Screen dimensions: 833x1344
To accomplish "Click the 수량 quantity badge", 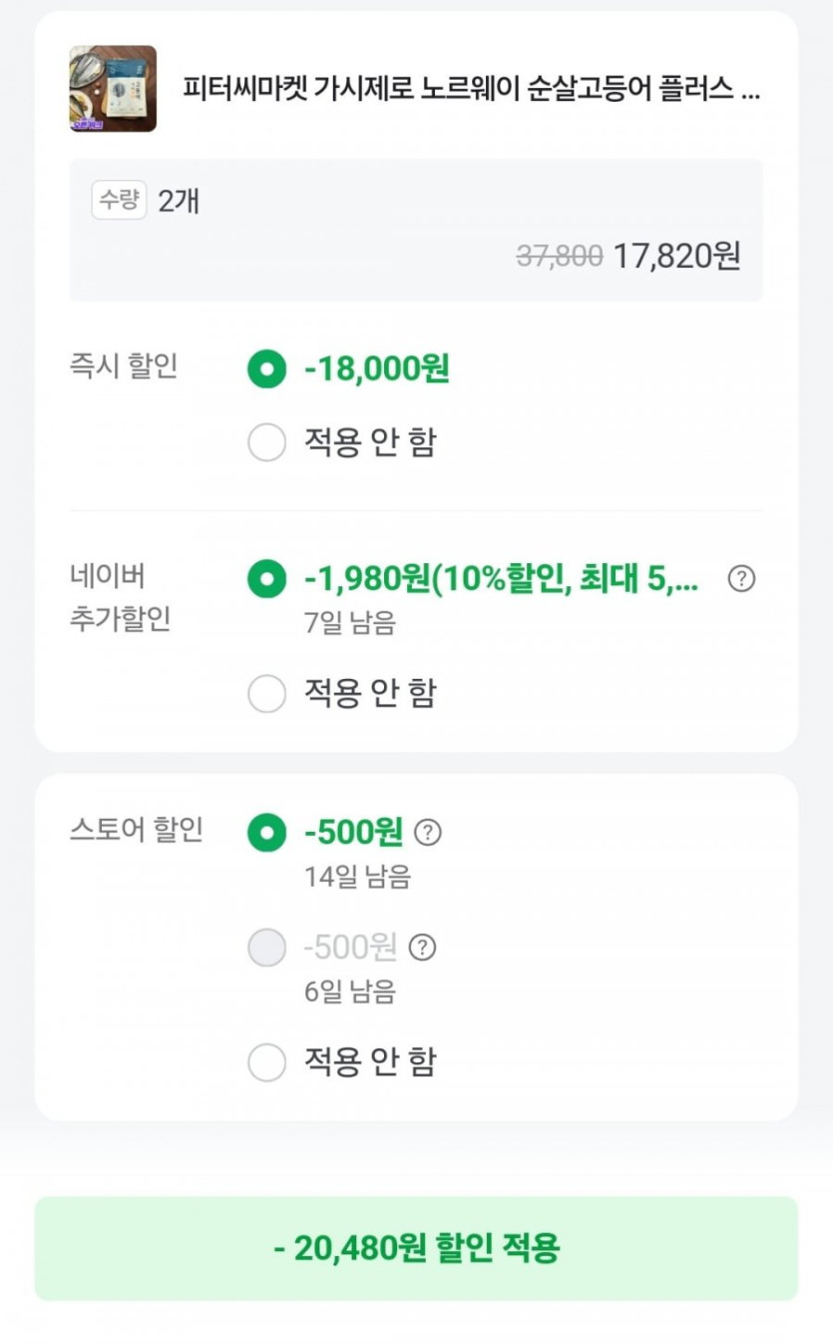I will click(x=119, y=201).
